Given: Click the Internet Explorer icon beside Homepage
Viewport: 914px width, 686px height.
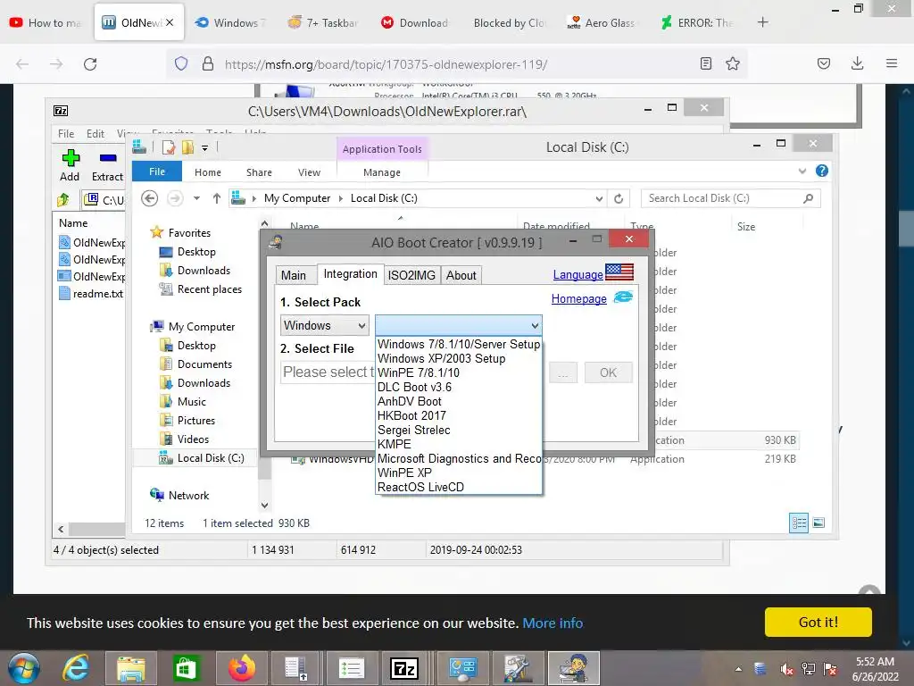Looking at the screenshot, I should coord(622,297).
